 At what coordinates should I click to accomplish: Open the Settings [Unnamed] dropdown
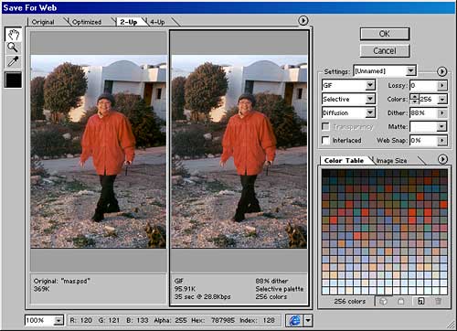(385, 71)
